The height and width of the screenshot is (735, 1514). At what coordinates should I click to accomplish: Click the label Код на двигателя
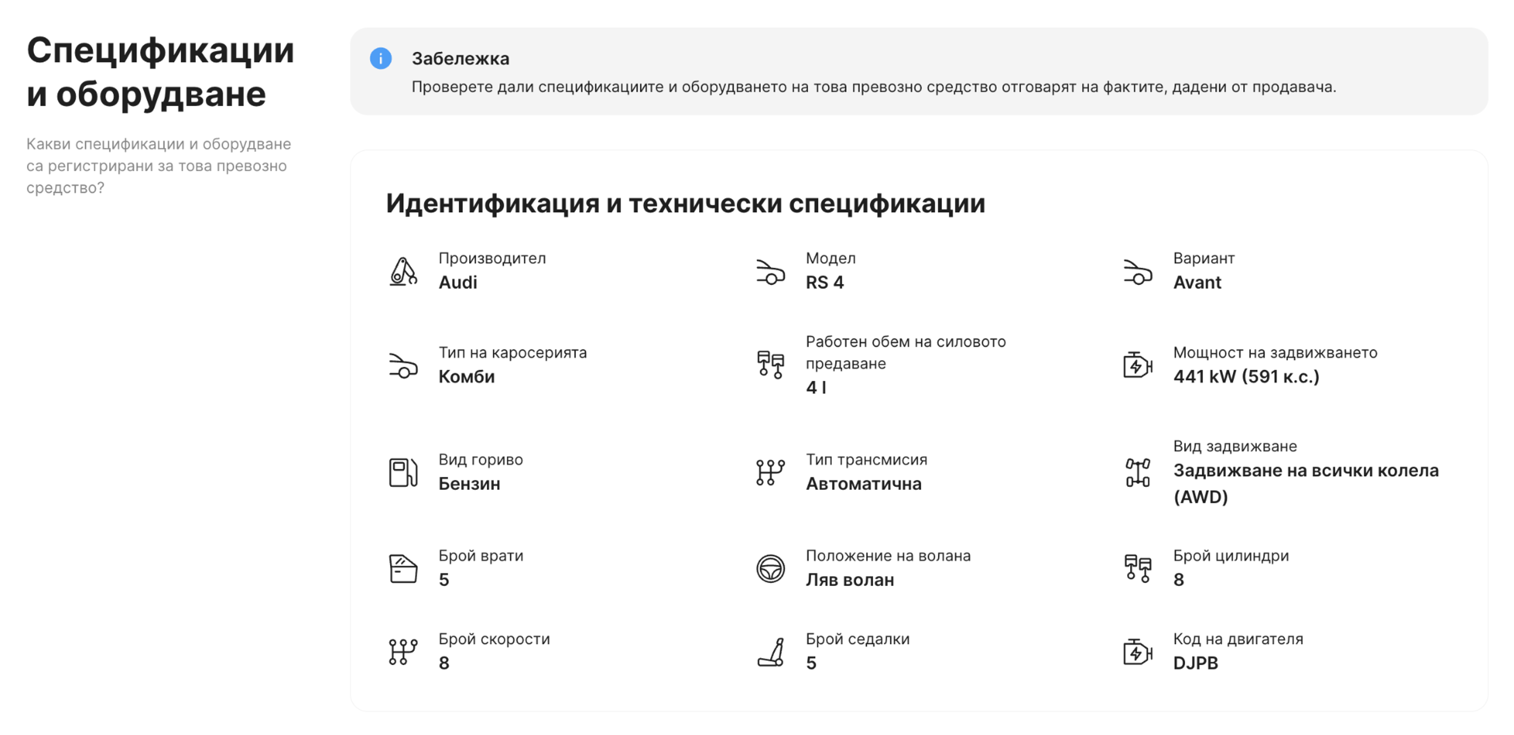1238,638
